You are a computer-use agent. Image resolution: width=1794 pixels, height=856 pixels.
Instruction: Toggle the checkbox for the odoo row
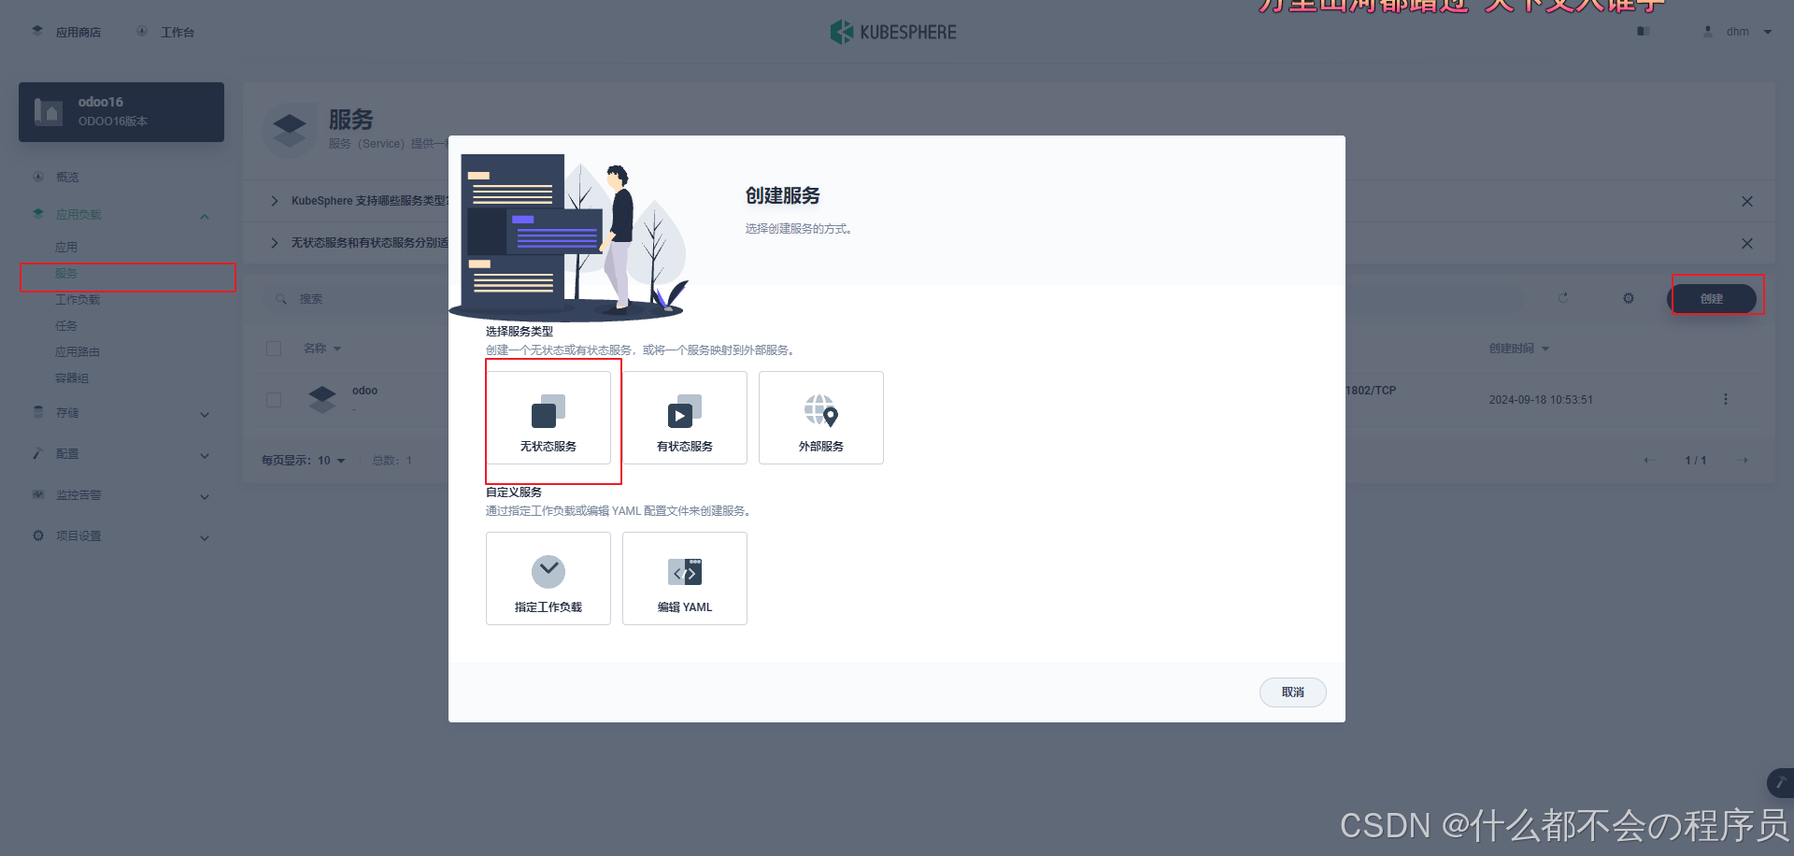274,400
